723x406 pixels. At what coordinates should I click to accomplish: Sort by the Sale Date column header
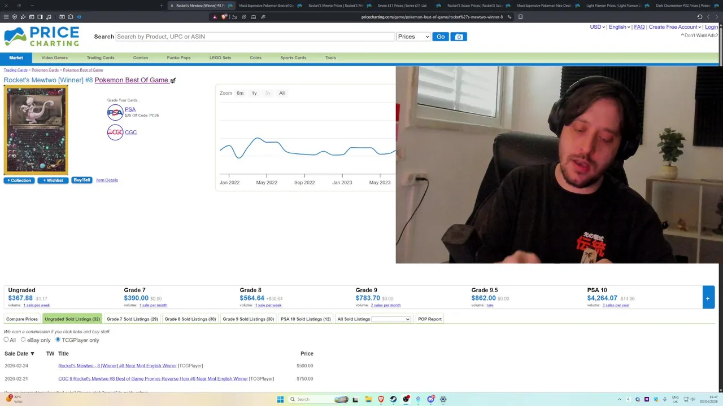coord(19,354)
